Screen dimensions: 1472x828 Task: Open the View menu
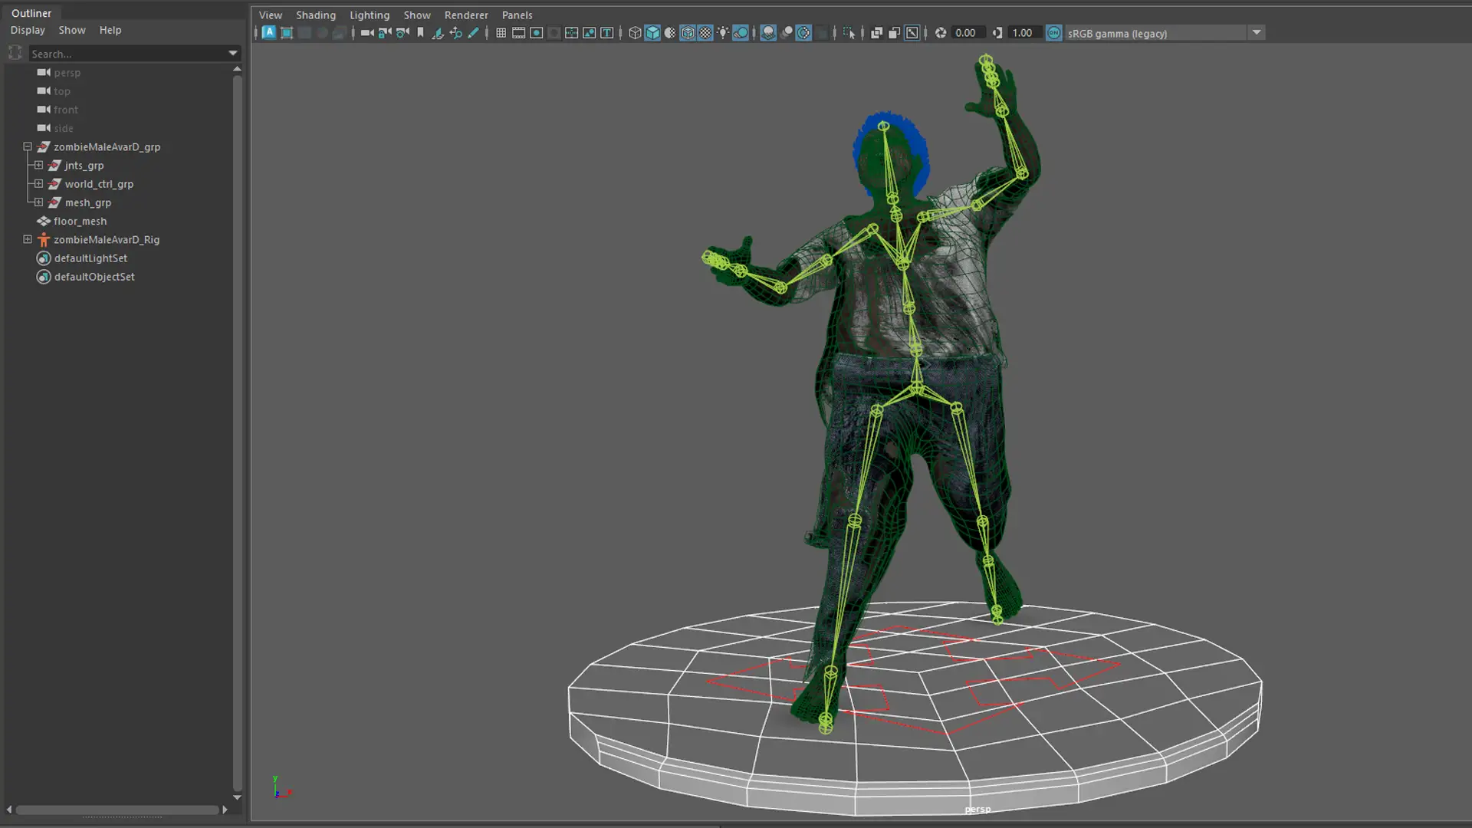point(270,14)
